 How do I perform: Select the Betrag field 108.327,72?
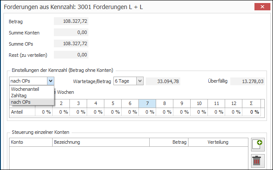[71, 21]
